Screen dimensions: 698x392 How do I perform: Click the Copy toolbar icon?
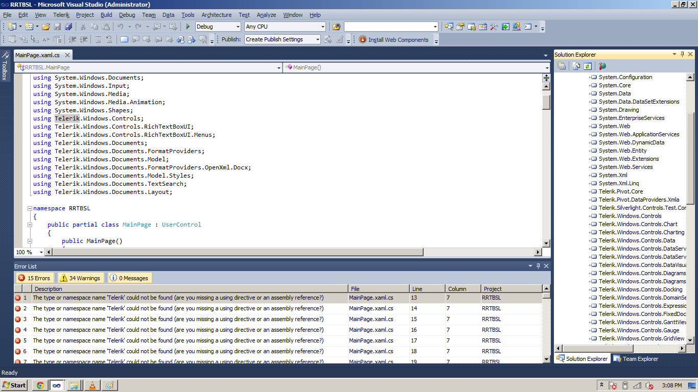tap(94, 27)
